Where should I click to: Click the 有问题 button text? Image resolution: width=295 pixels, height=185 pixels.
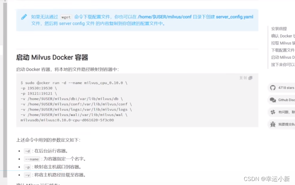pos(287,112)
